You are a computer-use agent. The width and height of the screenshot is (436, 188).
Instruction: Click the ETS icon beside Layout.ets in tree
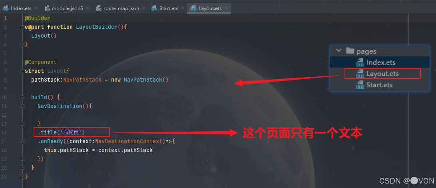point(360,74)
